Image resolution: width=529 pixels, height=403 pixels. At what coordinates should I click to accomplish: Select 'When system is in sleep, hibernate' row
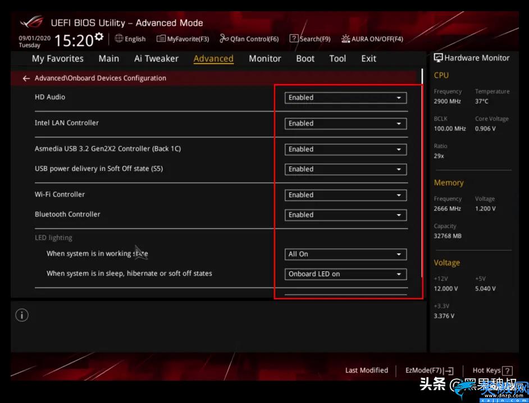click(x=129, y=274)
